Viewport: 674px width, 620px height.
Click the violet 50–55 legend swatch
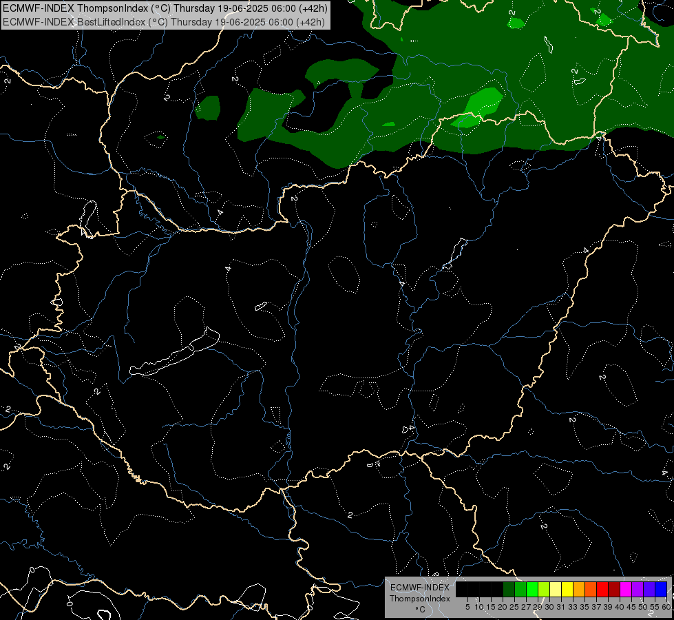[x=649, y=589]
